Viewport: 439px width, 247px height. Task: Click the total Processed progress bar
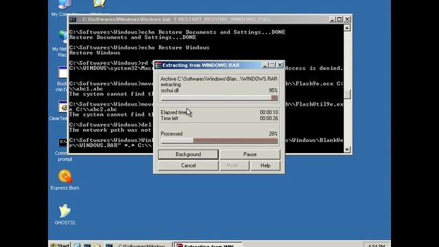click(219, 141)
